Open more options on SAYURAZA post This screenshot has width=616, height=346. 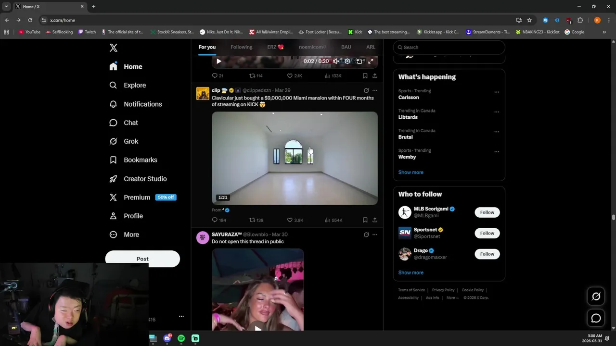375,235
